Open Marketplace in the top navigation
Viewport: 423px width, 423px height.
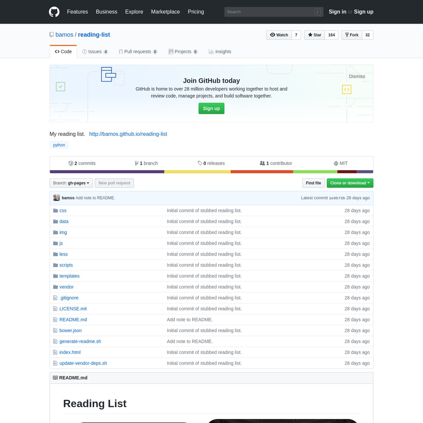[x=165, y=12]
